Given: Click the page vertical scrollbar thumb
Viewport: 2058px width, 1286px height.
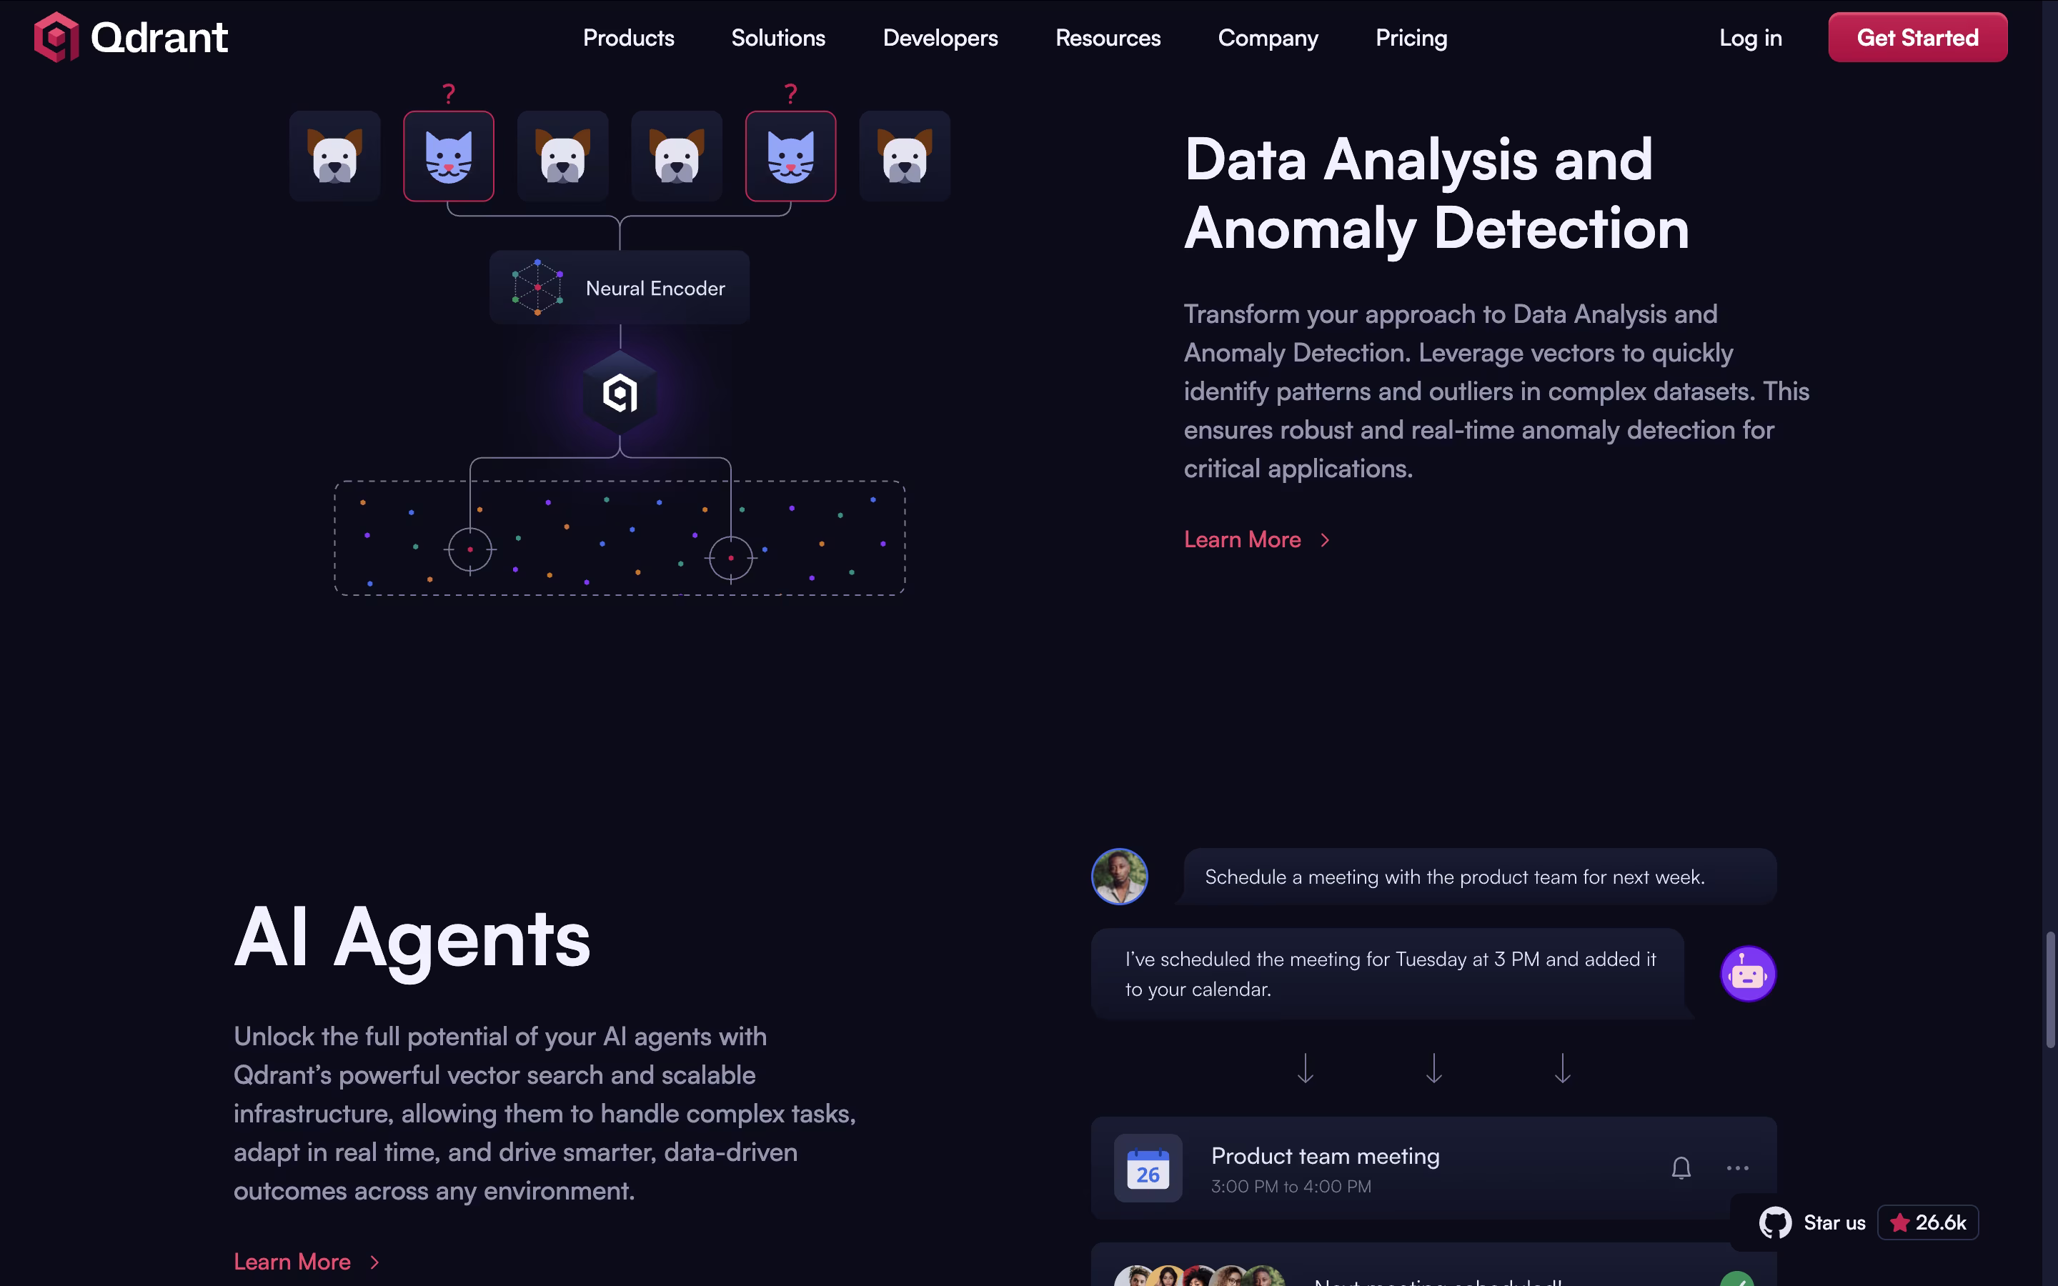Looking at the screenshot, I should click(x=2050, y=990).
